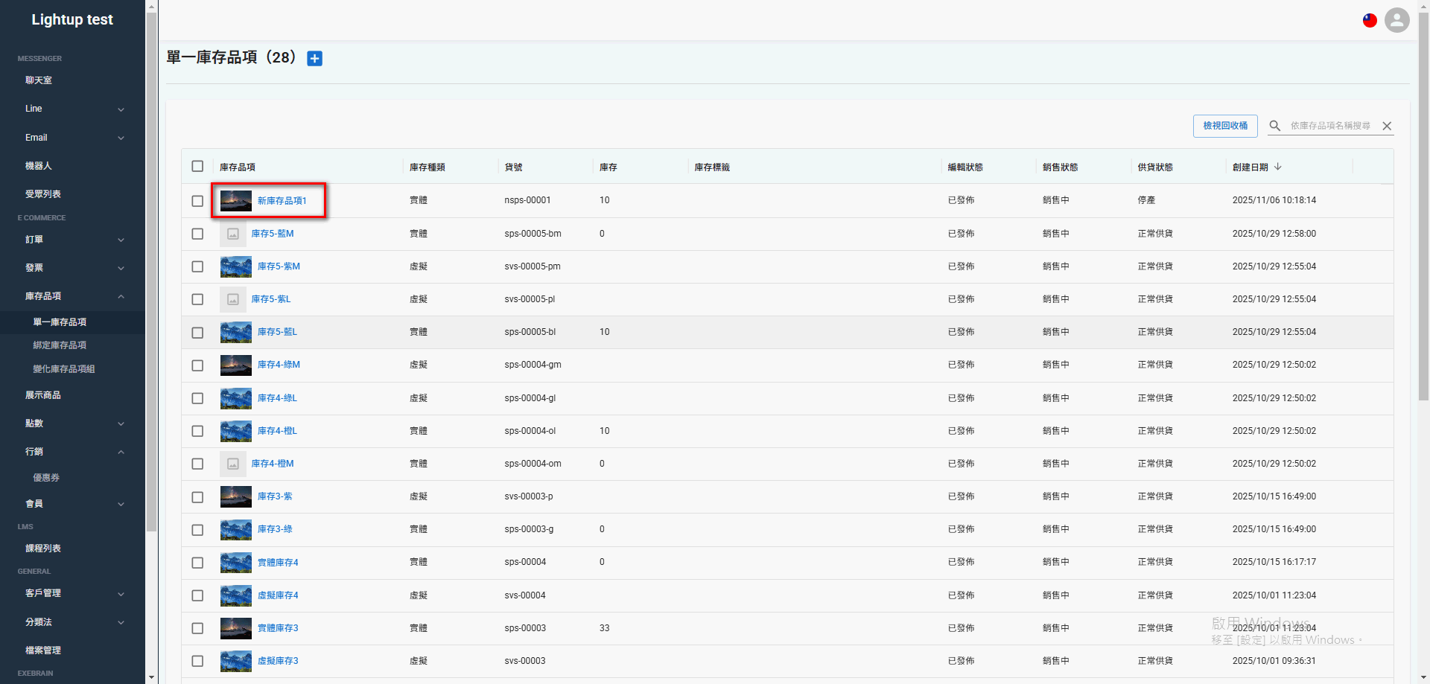Check the box for 庫存5-紫M row

click(x=197, y=266)
